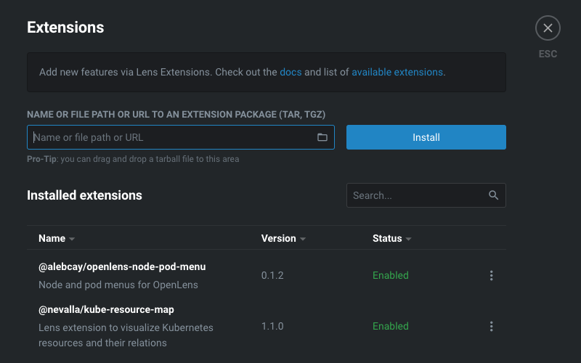
Task: Click Enabled status of openlens-node-pod-menu
Action: pyautogui.click(x=391, y=276)
